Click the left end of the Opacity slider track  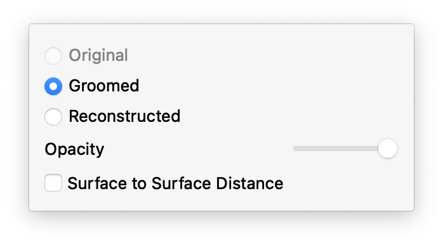[296, 149]
